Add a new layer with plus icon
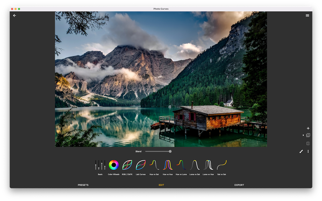Image resolution: width=322 pixels, height=201 pixels. pyautogui.click(x=308, y=128)
